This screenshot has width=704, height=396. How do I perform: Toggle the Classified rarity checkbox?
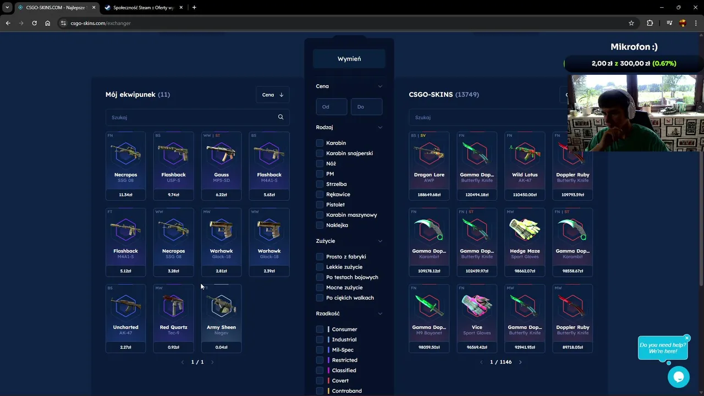pos(320,370)
